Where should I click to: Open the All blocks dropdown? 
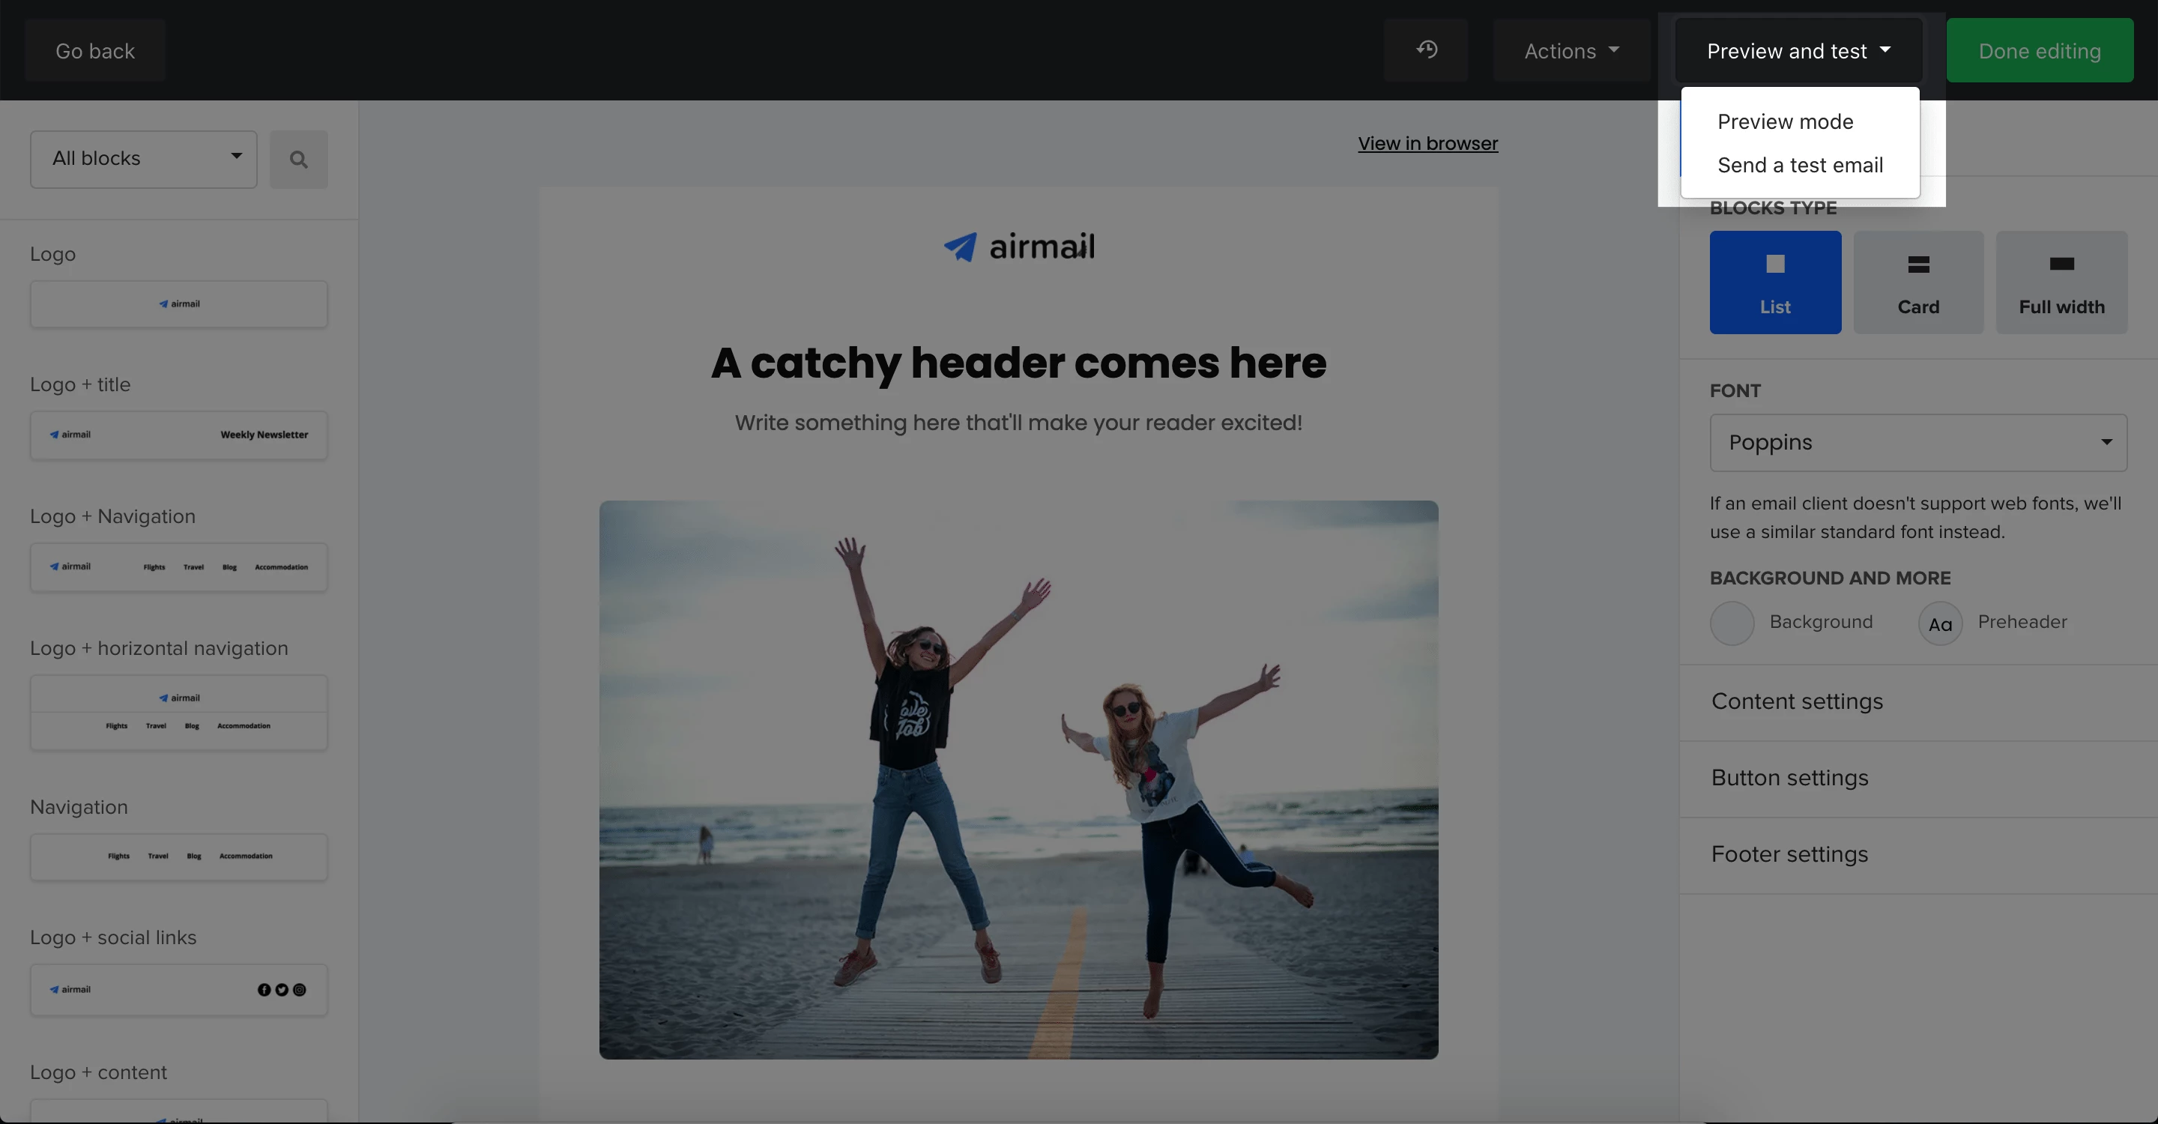pyautogui.click(x=143, y=159)
